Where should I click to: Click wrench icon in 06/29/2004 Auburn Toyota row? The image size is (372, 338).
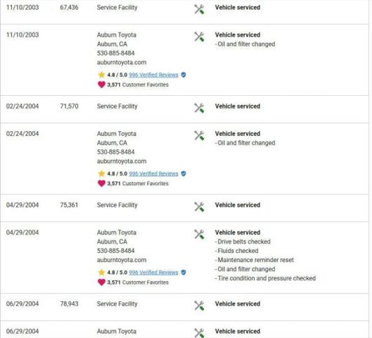tap(199, 333)
